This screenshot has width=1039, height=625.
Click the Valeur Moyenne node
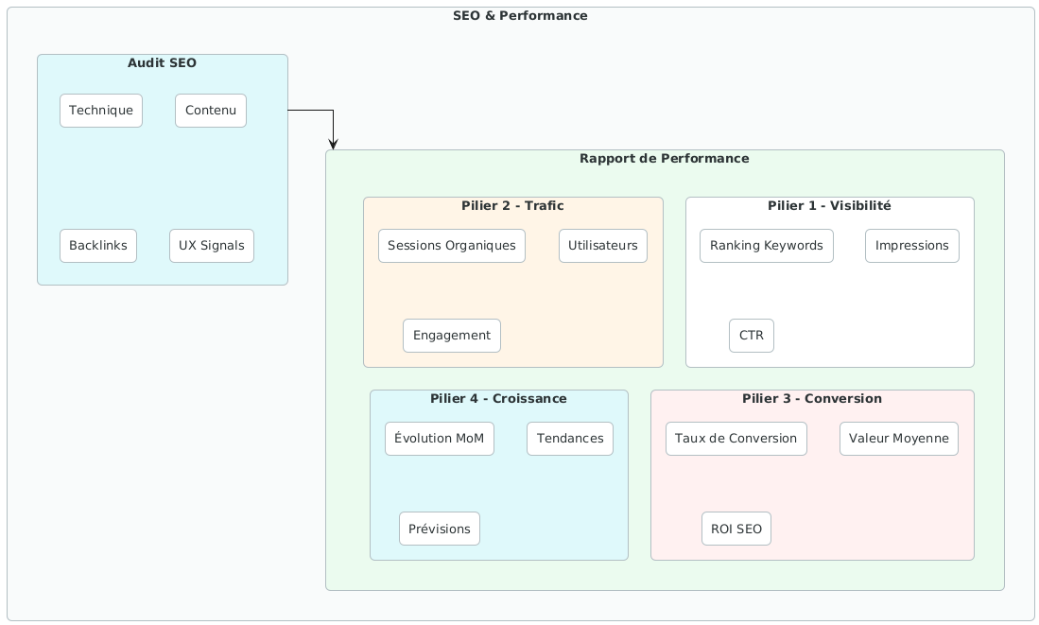(x=899, y=439)
